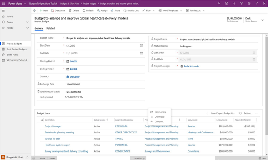
Task: Click the Deactivate button in the command bar
Action: coord(58,10)
